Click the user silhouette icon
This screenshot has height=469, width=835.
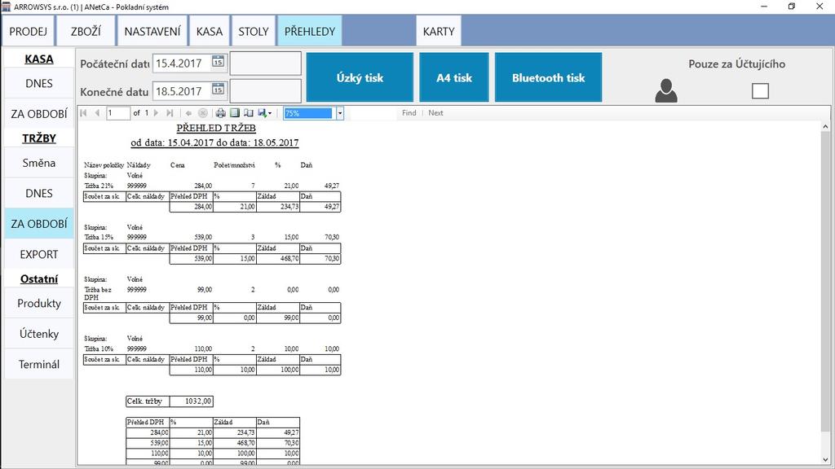click(665, 91)
